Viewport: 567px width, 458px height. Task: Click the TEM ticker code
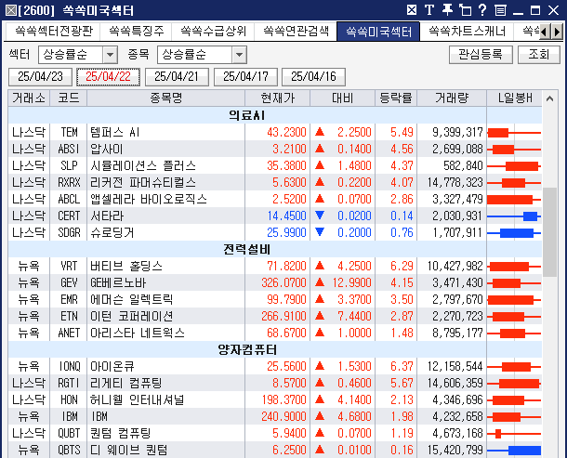(x=69, y=132)
